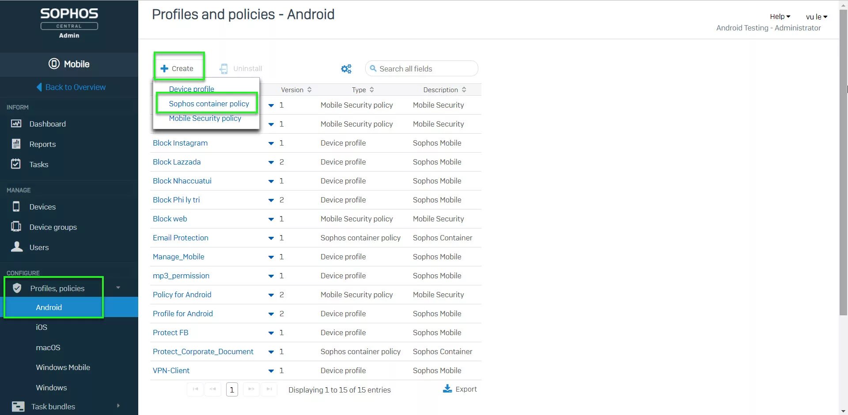Go to previous page pagination icon

[x=213, y=389]
